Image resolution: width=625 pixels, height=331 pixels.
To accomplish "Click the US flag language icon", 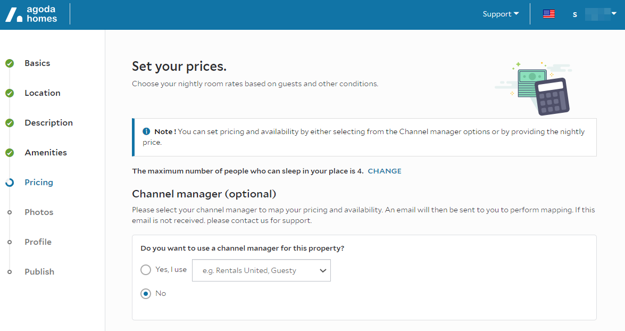I will tap(549, 14).
